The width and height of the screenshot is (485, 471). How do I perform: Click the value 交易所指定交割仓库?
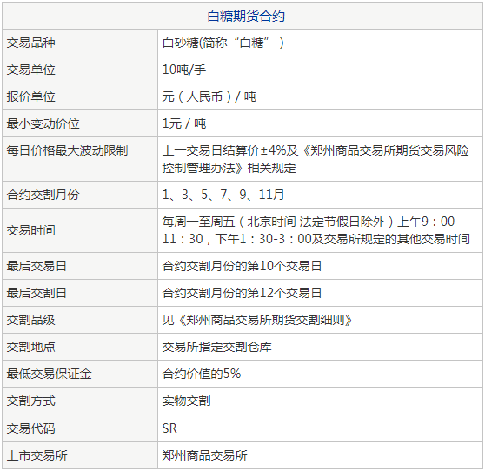click(216, 347)
